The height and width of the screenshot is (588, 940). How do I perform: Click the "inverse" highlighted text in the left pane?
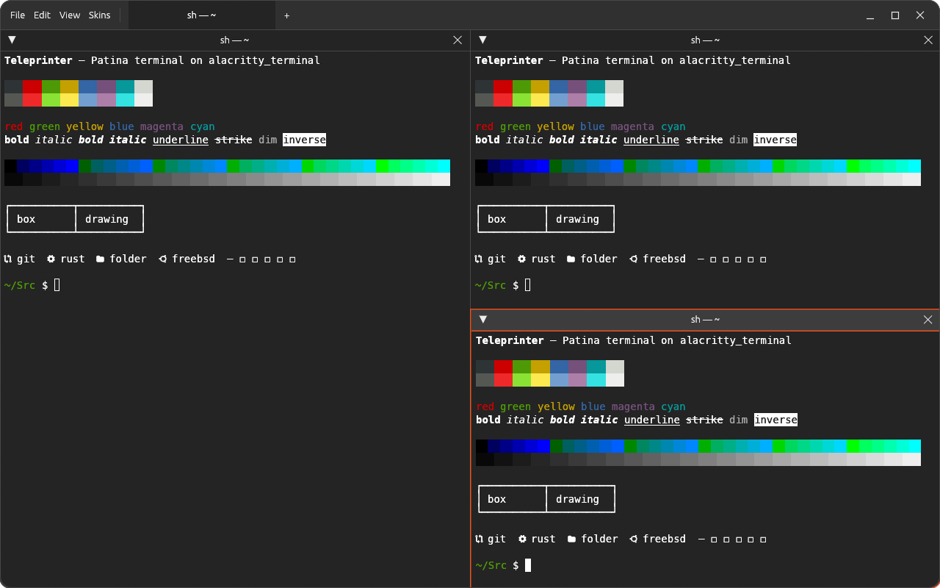[x=304, y=140]
